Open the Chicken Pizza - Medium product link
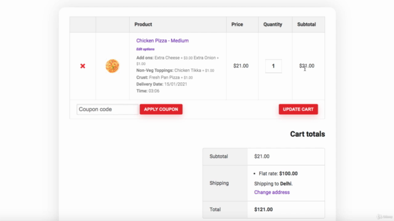The height and width of the screenshot is (221, 394). (x=163, y=41)
